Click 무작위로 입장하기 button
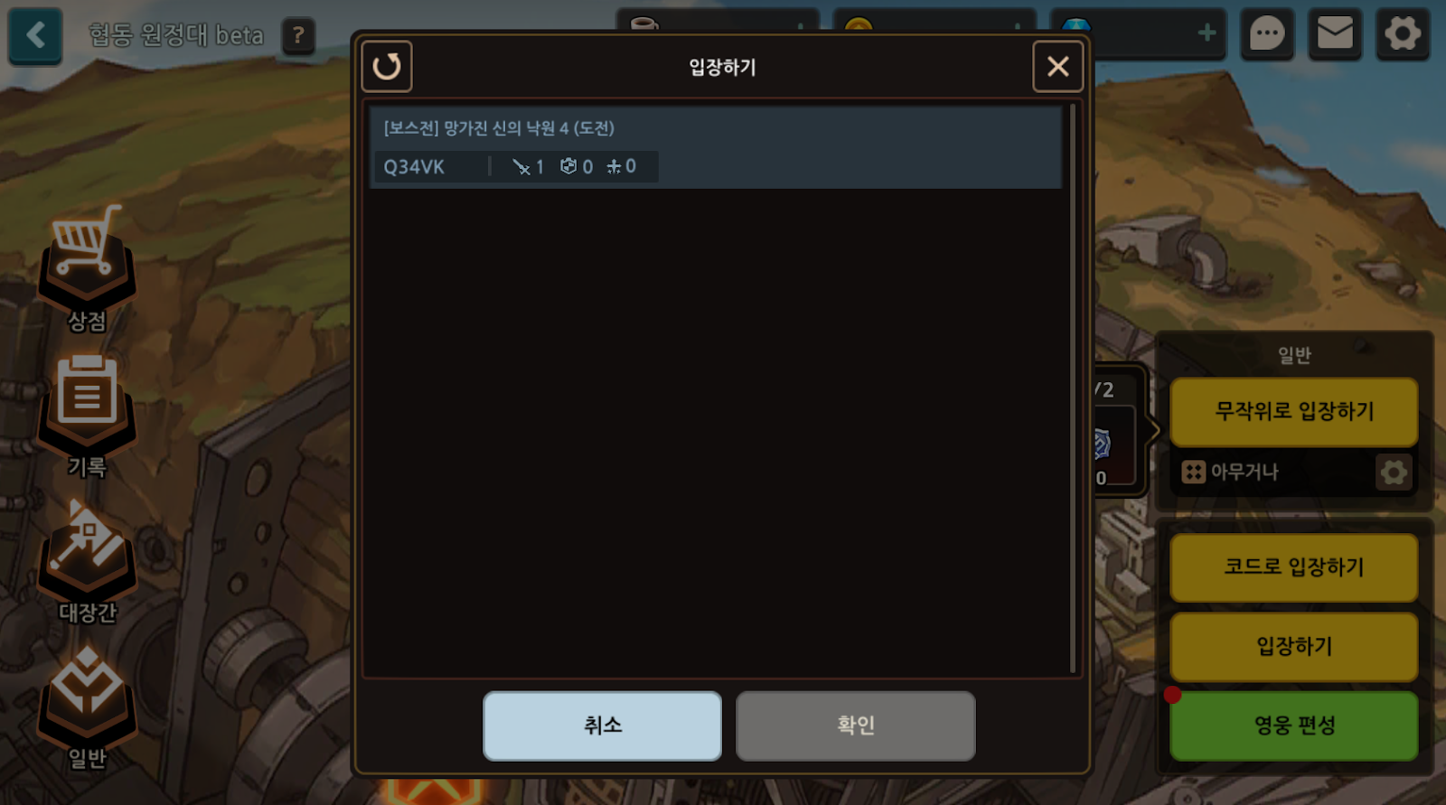The width and height of the screenshot is (1446, 805). 1294,412
